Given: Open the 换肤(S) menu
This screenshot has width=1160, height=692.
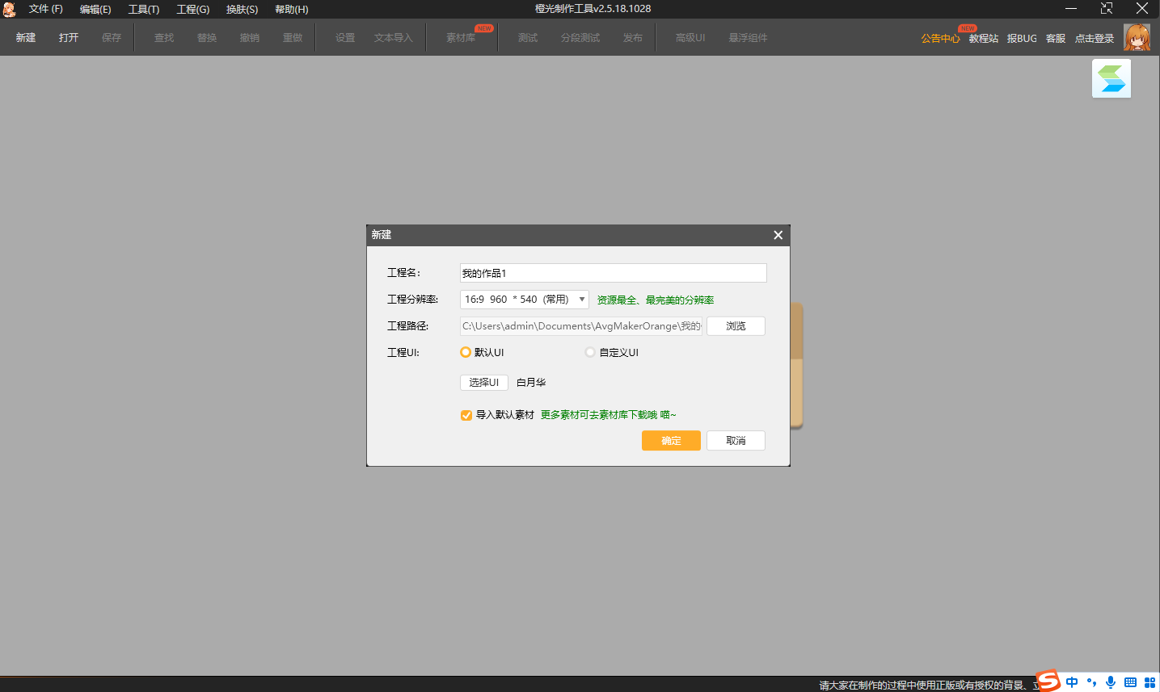Looking at the screenshot, I should 242,9.
